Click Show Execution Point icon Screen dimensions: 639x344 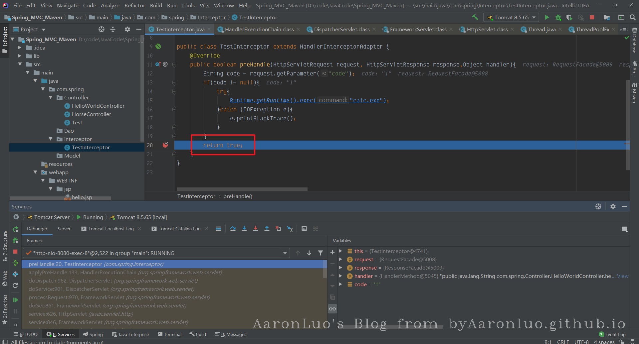click(x=218, y=229)
